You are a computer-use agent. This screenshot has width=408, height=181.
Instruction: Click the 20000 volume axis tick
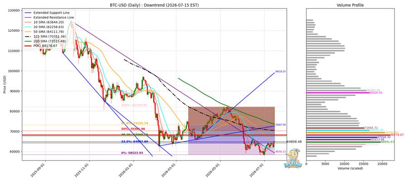coord(382,164)
